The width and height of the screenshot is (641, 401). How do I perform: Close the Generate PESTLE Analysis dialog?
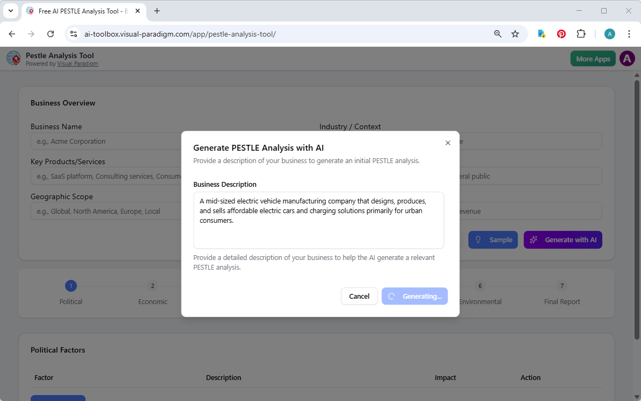[x=448, y=143]
